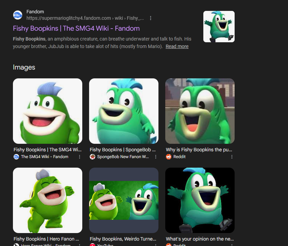Click the supermarioglitchy4.fandom.com URL text
Screen dimensions: 288x246
tap(85, 18)
